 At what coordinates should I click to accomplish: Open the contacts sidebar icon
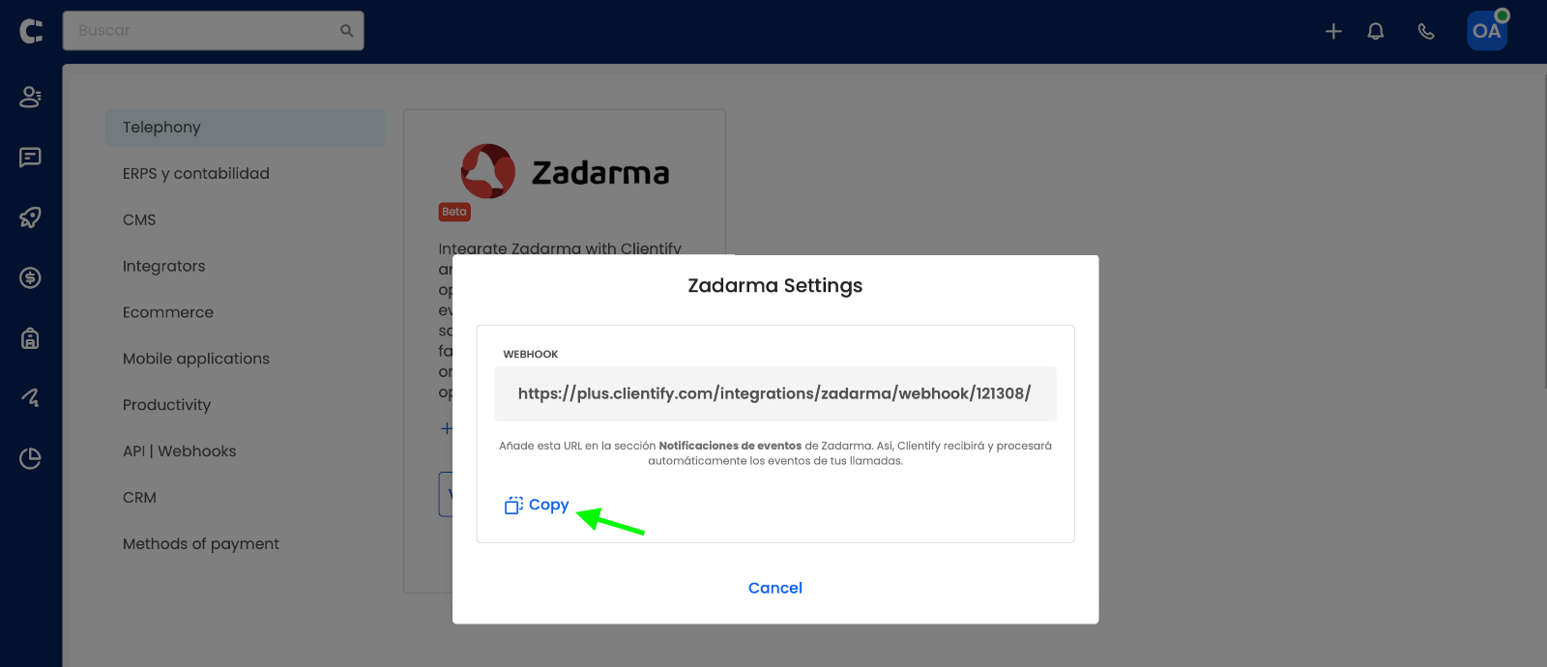pyautogui.click(x=31, y=97)
